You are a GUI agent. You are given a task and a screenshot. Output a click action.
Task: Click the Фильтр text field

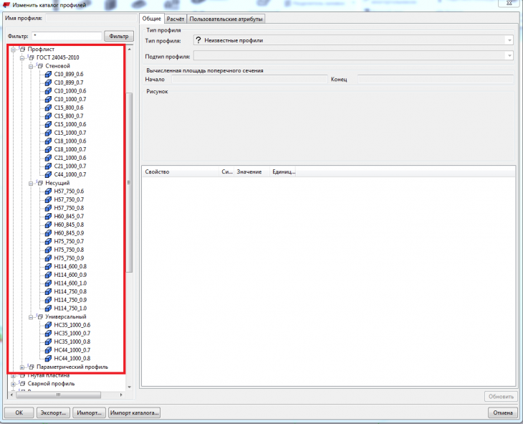67,36
